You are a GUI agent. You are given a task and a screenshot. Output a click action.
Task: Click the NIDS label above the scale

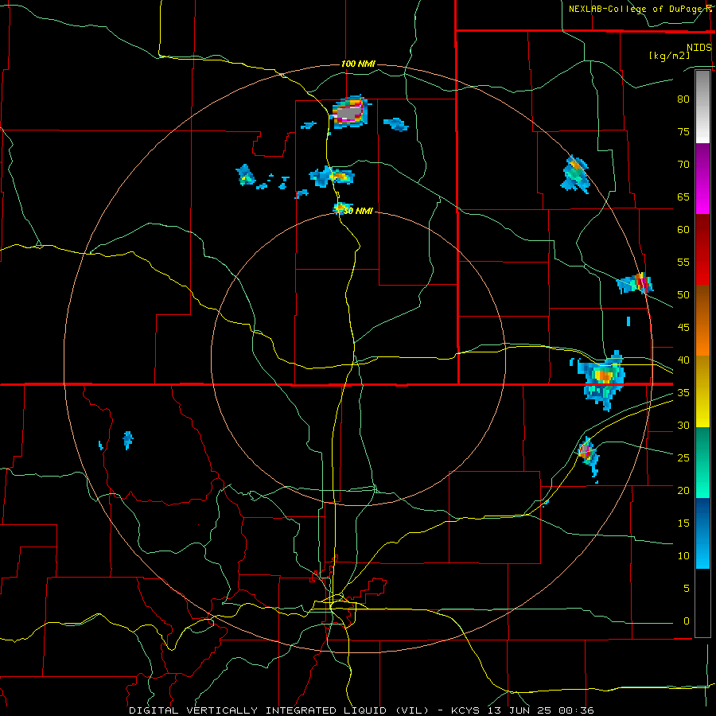click(x=698, y=48)
